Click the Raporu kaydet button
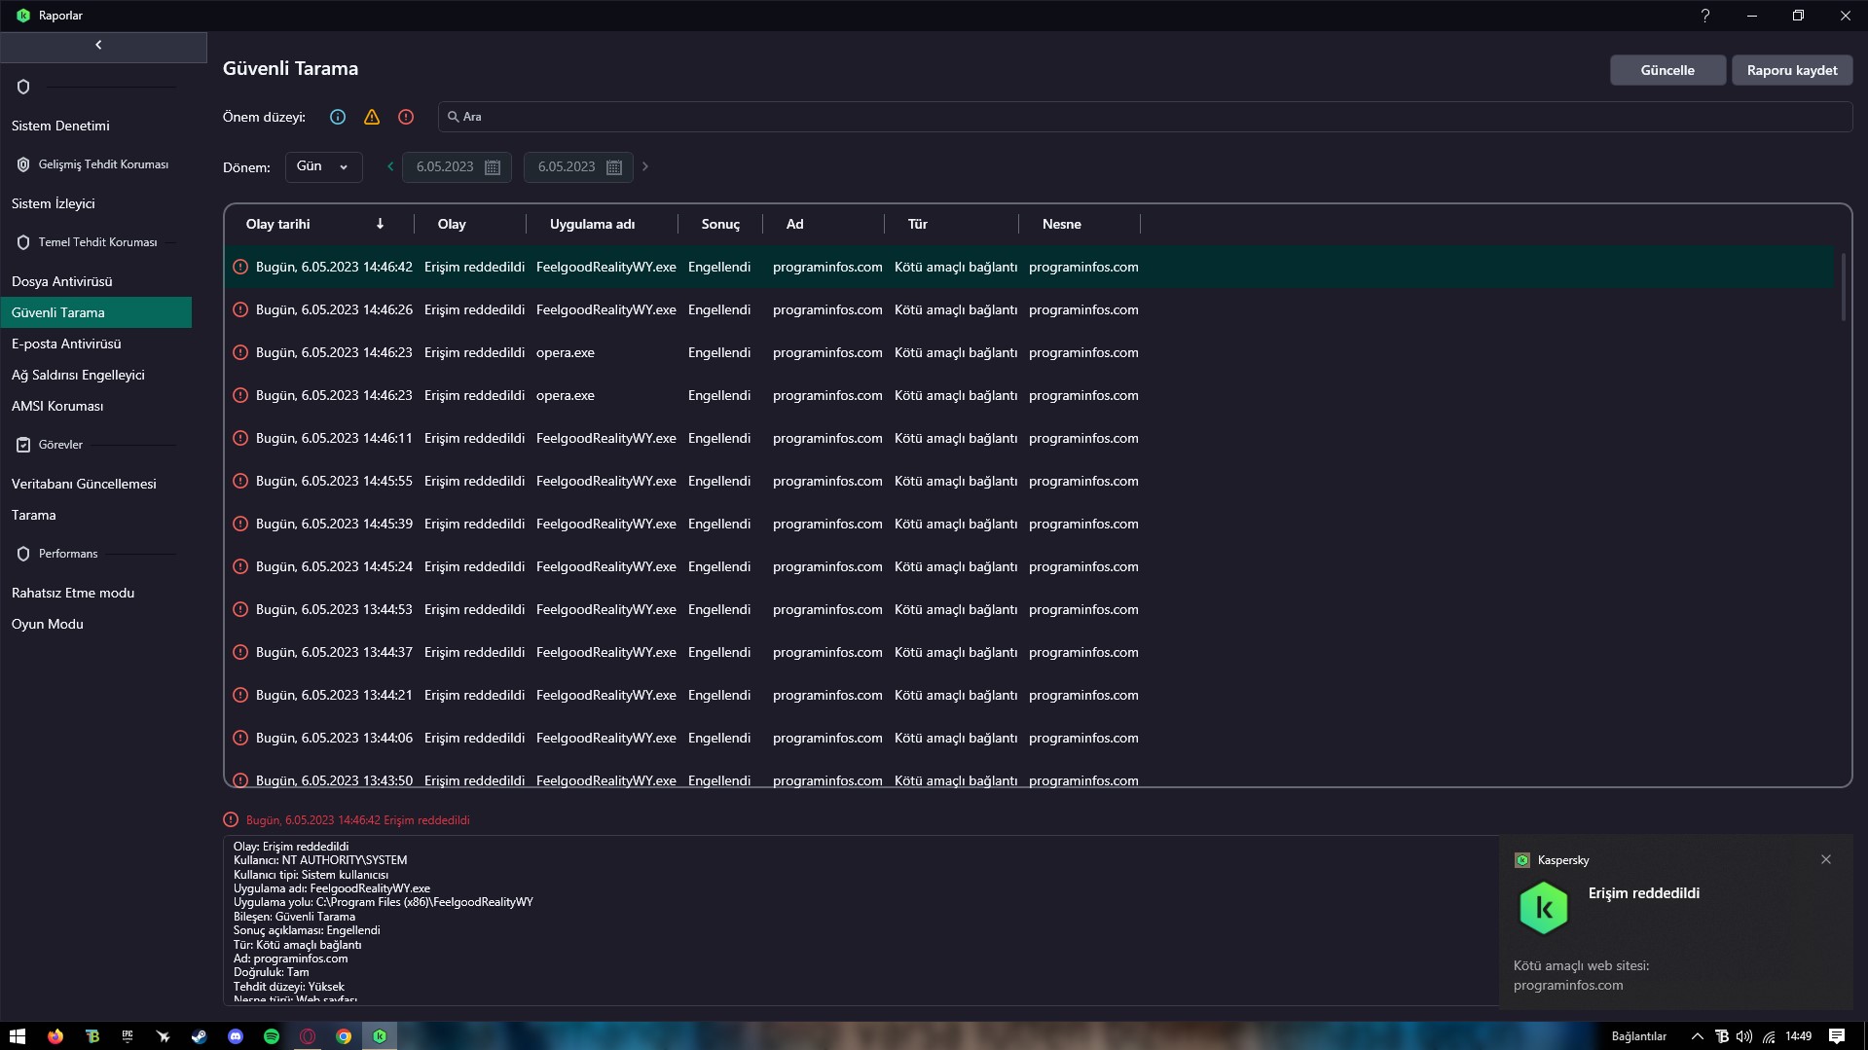Viewport: 1868px width, 1050px height. [1792, 70]
